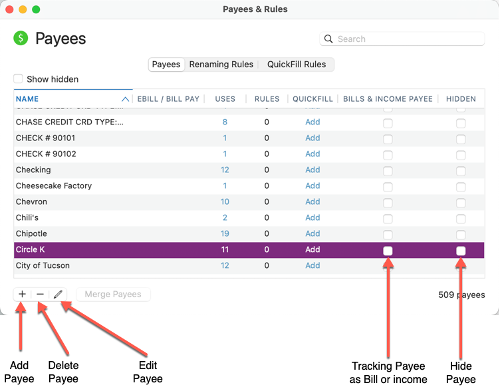Sort by the Uses column header
The height and width of the screenshot is (391, 500).
tap(225, 99)
